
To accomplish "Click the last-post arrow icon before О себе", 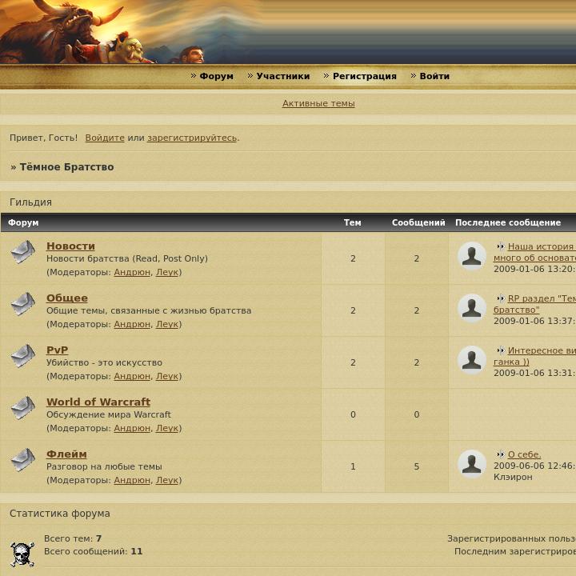I will click(x=500, y=454).
